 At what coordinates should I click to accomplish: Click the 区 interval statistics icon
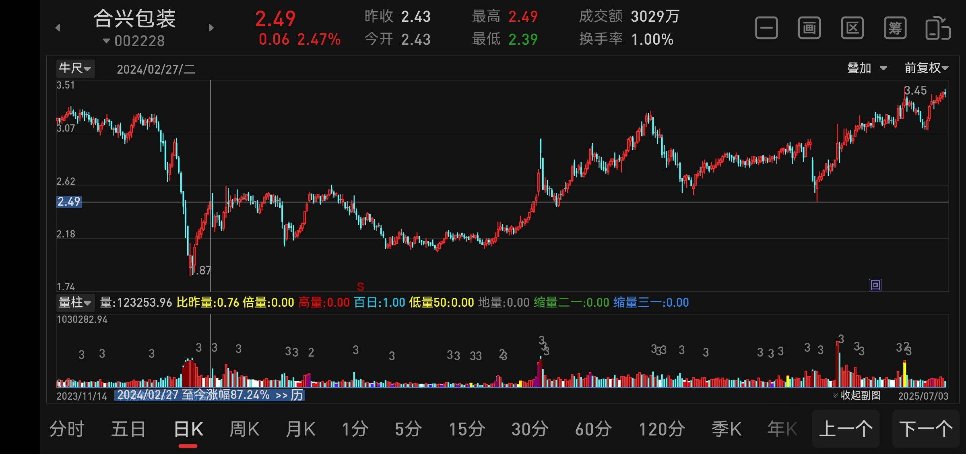(x=852, y=28)
